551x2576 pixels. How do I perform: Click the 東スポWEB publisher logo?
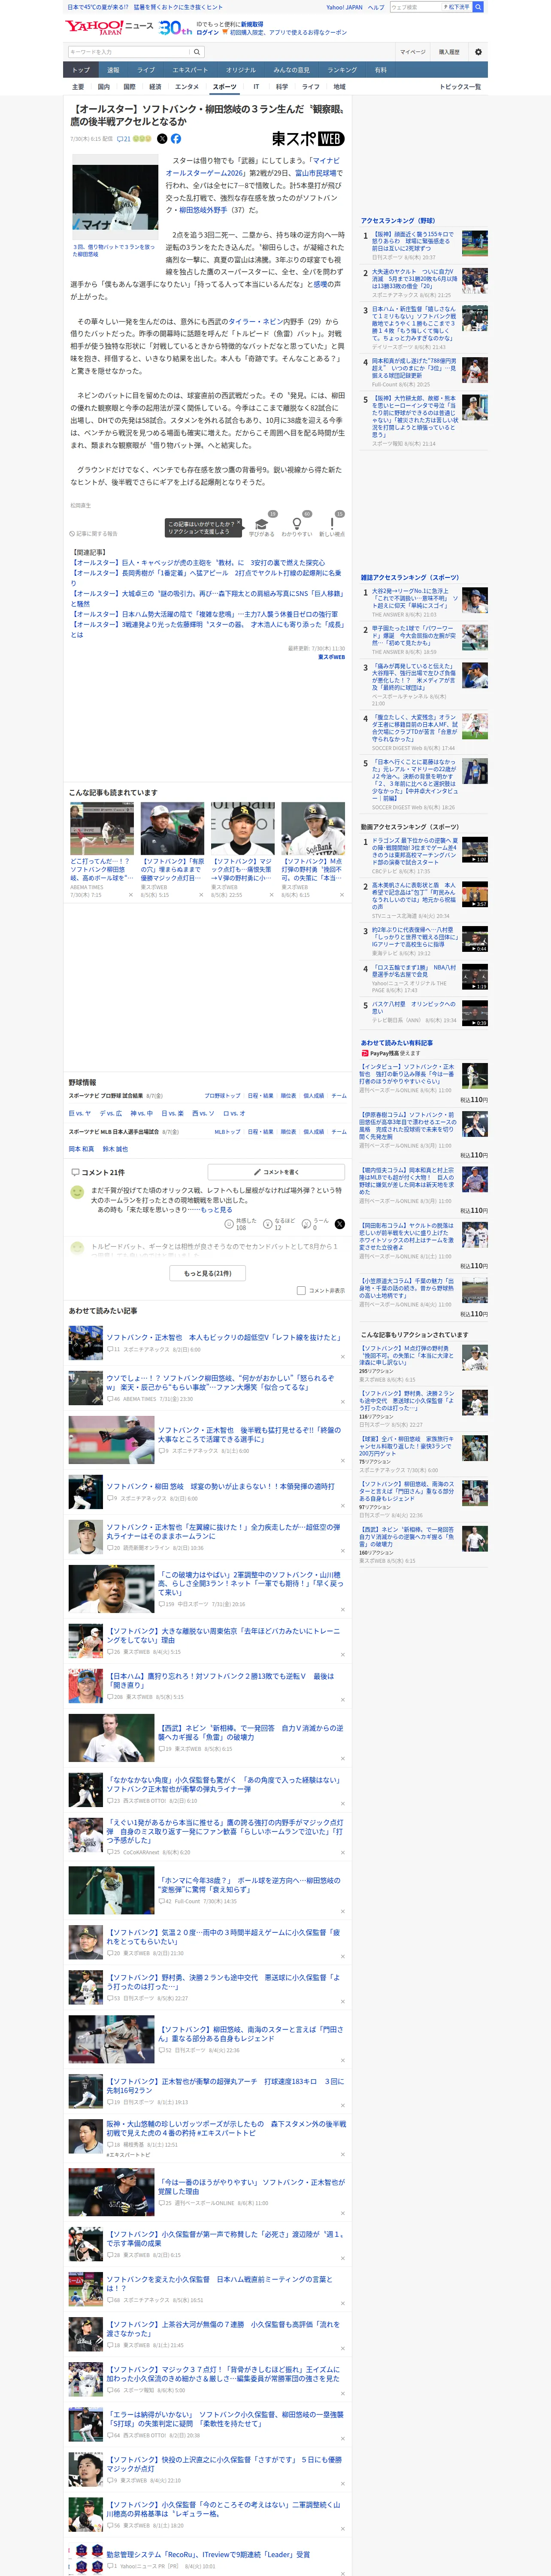(308, 139)
